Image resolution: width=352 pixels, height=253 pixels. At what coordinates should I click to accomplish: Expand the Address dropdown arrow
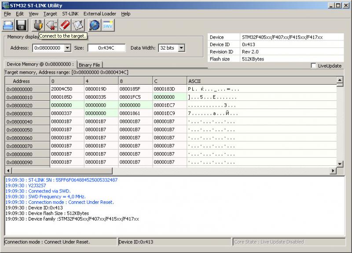(x=67, y=48)
